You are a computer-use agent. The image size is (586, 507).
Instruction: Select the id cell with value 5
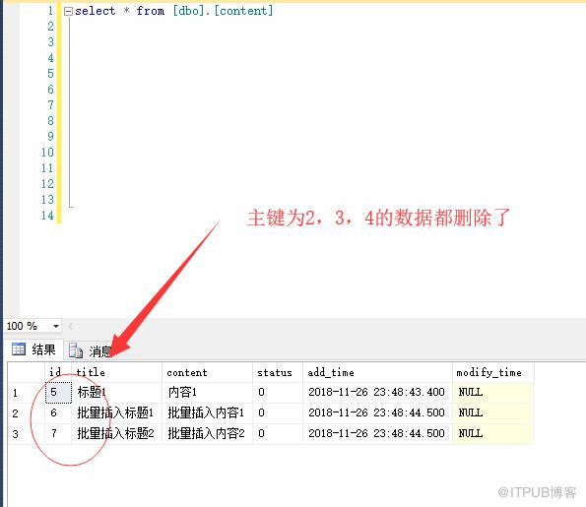[58, 392]
